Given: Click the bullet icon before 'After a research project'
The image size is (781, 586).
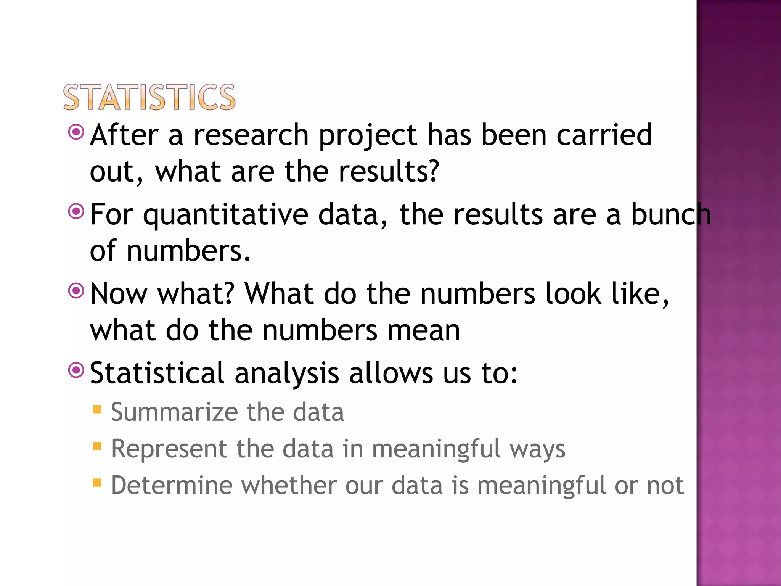Looking at the screenshot, I should pyautogui.click(x=76, y=132).
